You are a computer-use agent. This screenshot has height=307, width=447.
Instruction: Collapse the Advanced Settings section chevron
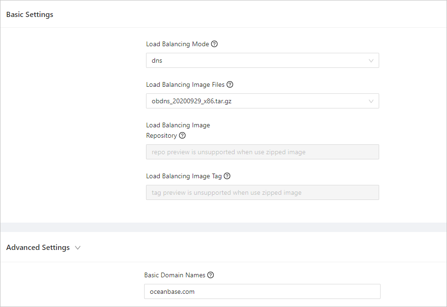78,248
